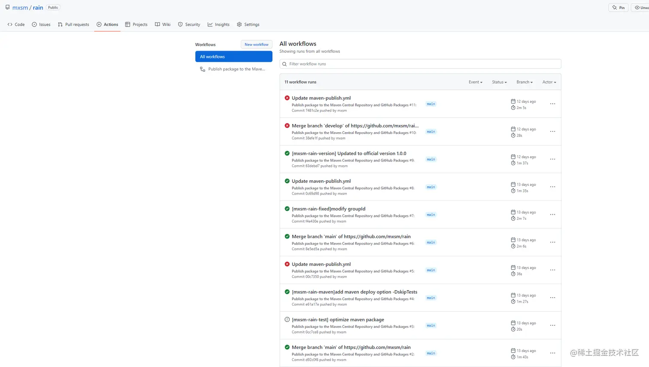
Task: Go to the Pull requests tab
Action: (x=73, y=24)
